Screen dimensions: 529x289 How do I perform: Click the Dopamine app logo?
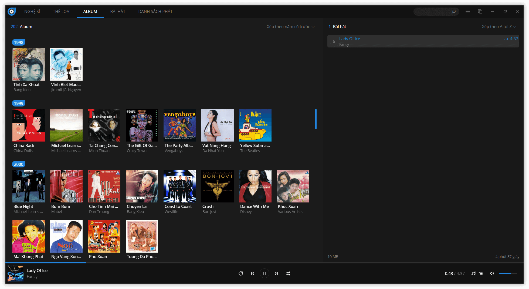click(12, 11)
